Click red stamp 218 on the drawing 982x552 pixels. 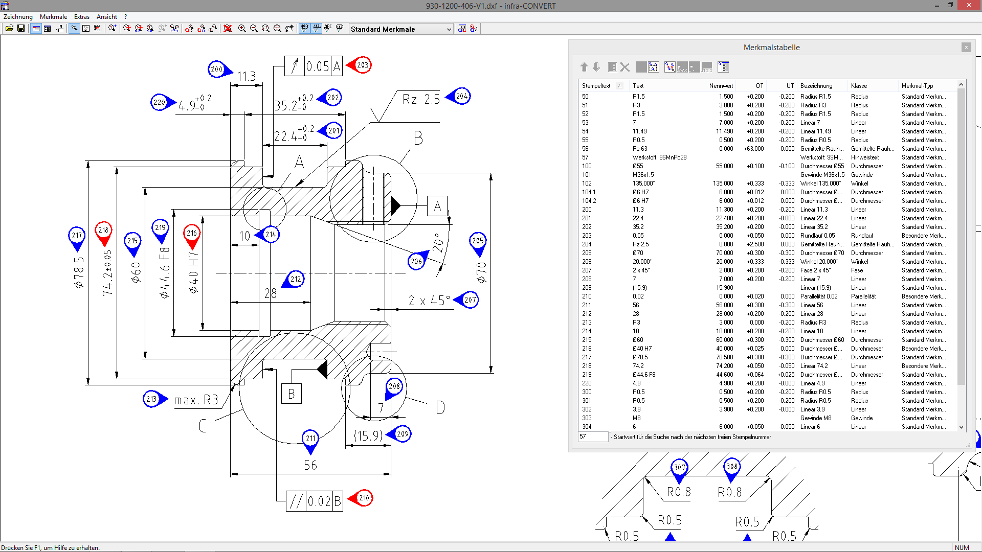[x=103, y=231]
